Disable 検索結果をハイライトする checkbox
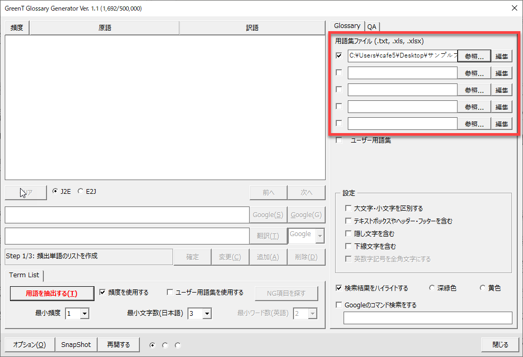The image size is (523, 357). coord(339,288)
